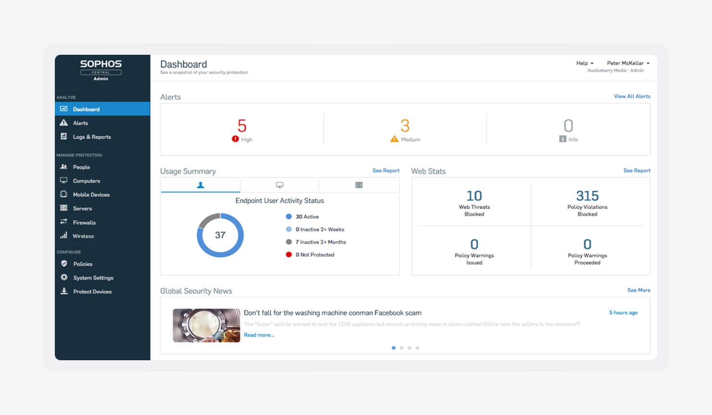
Task: Open the Wireless label in sidebar
Action: tap(83, 236)
